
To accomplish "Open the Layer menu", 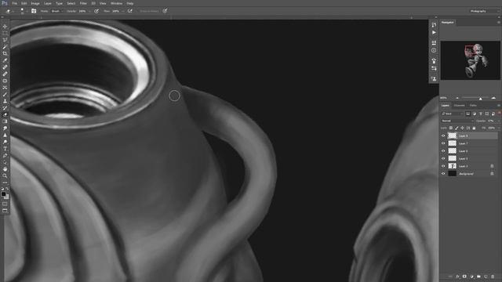I will (x=48, y=3).
